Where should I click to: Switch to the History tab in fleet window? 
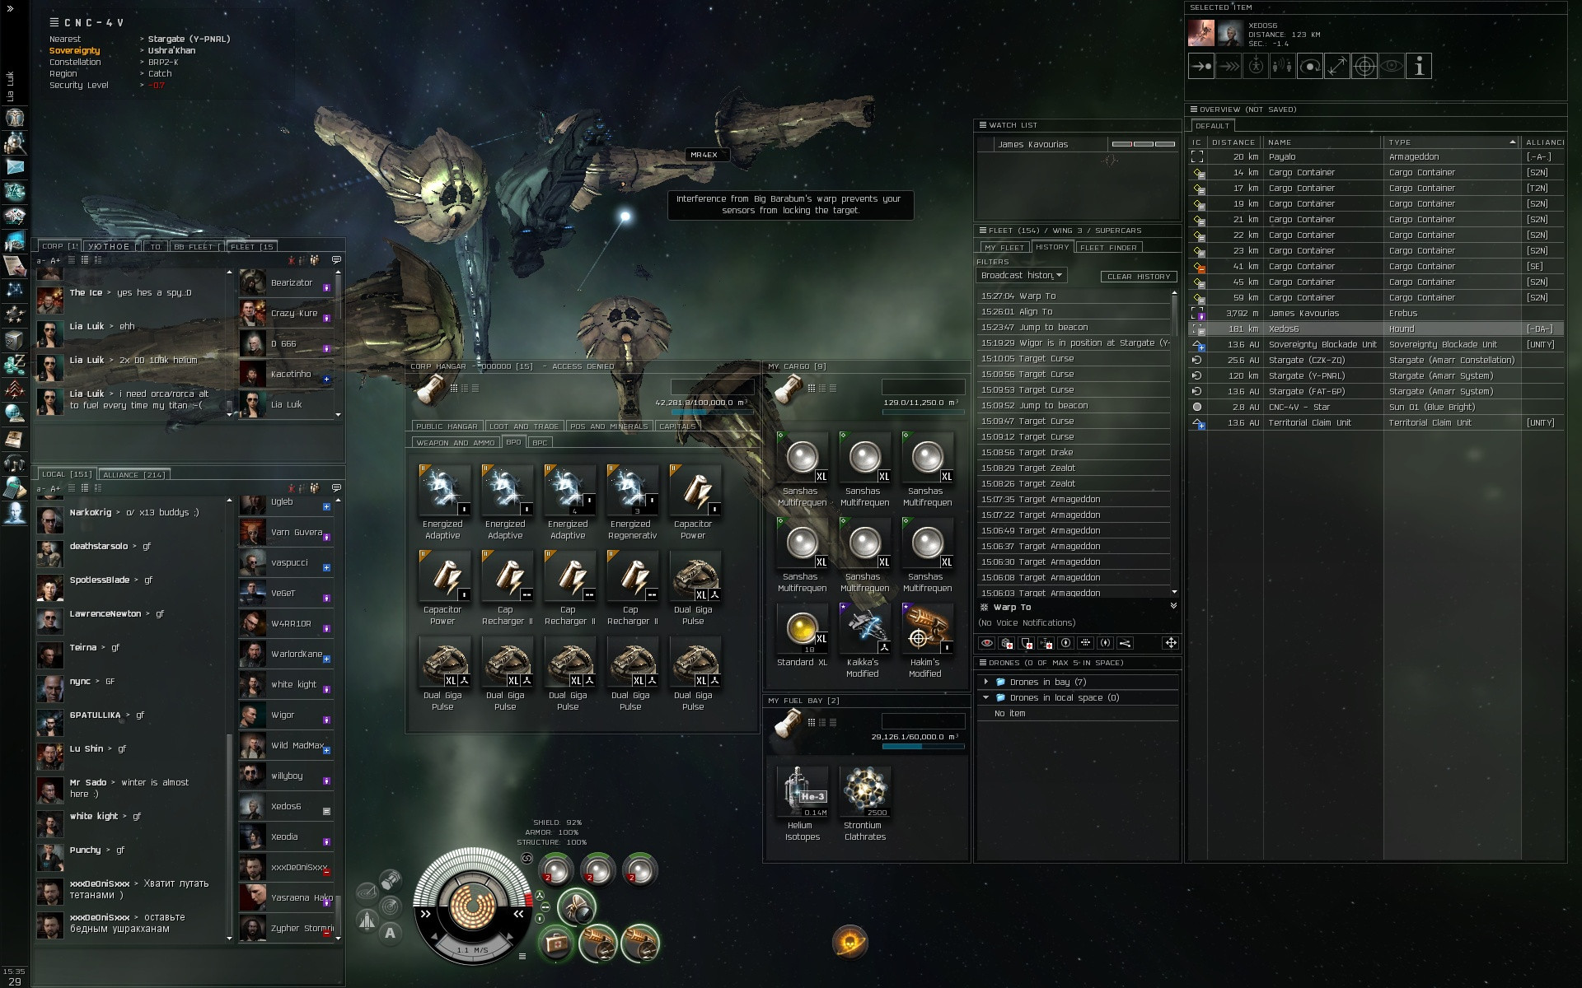[x=1052, y=247]
